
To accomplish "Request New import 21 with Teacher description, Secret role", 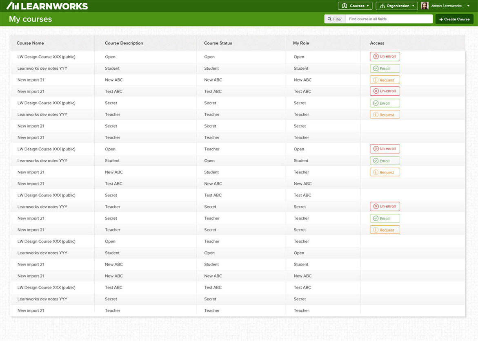I will (x=385, y=230).
